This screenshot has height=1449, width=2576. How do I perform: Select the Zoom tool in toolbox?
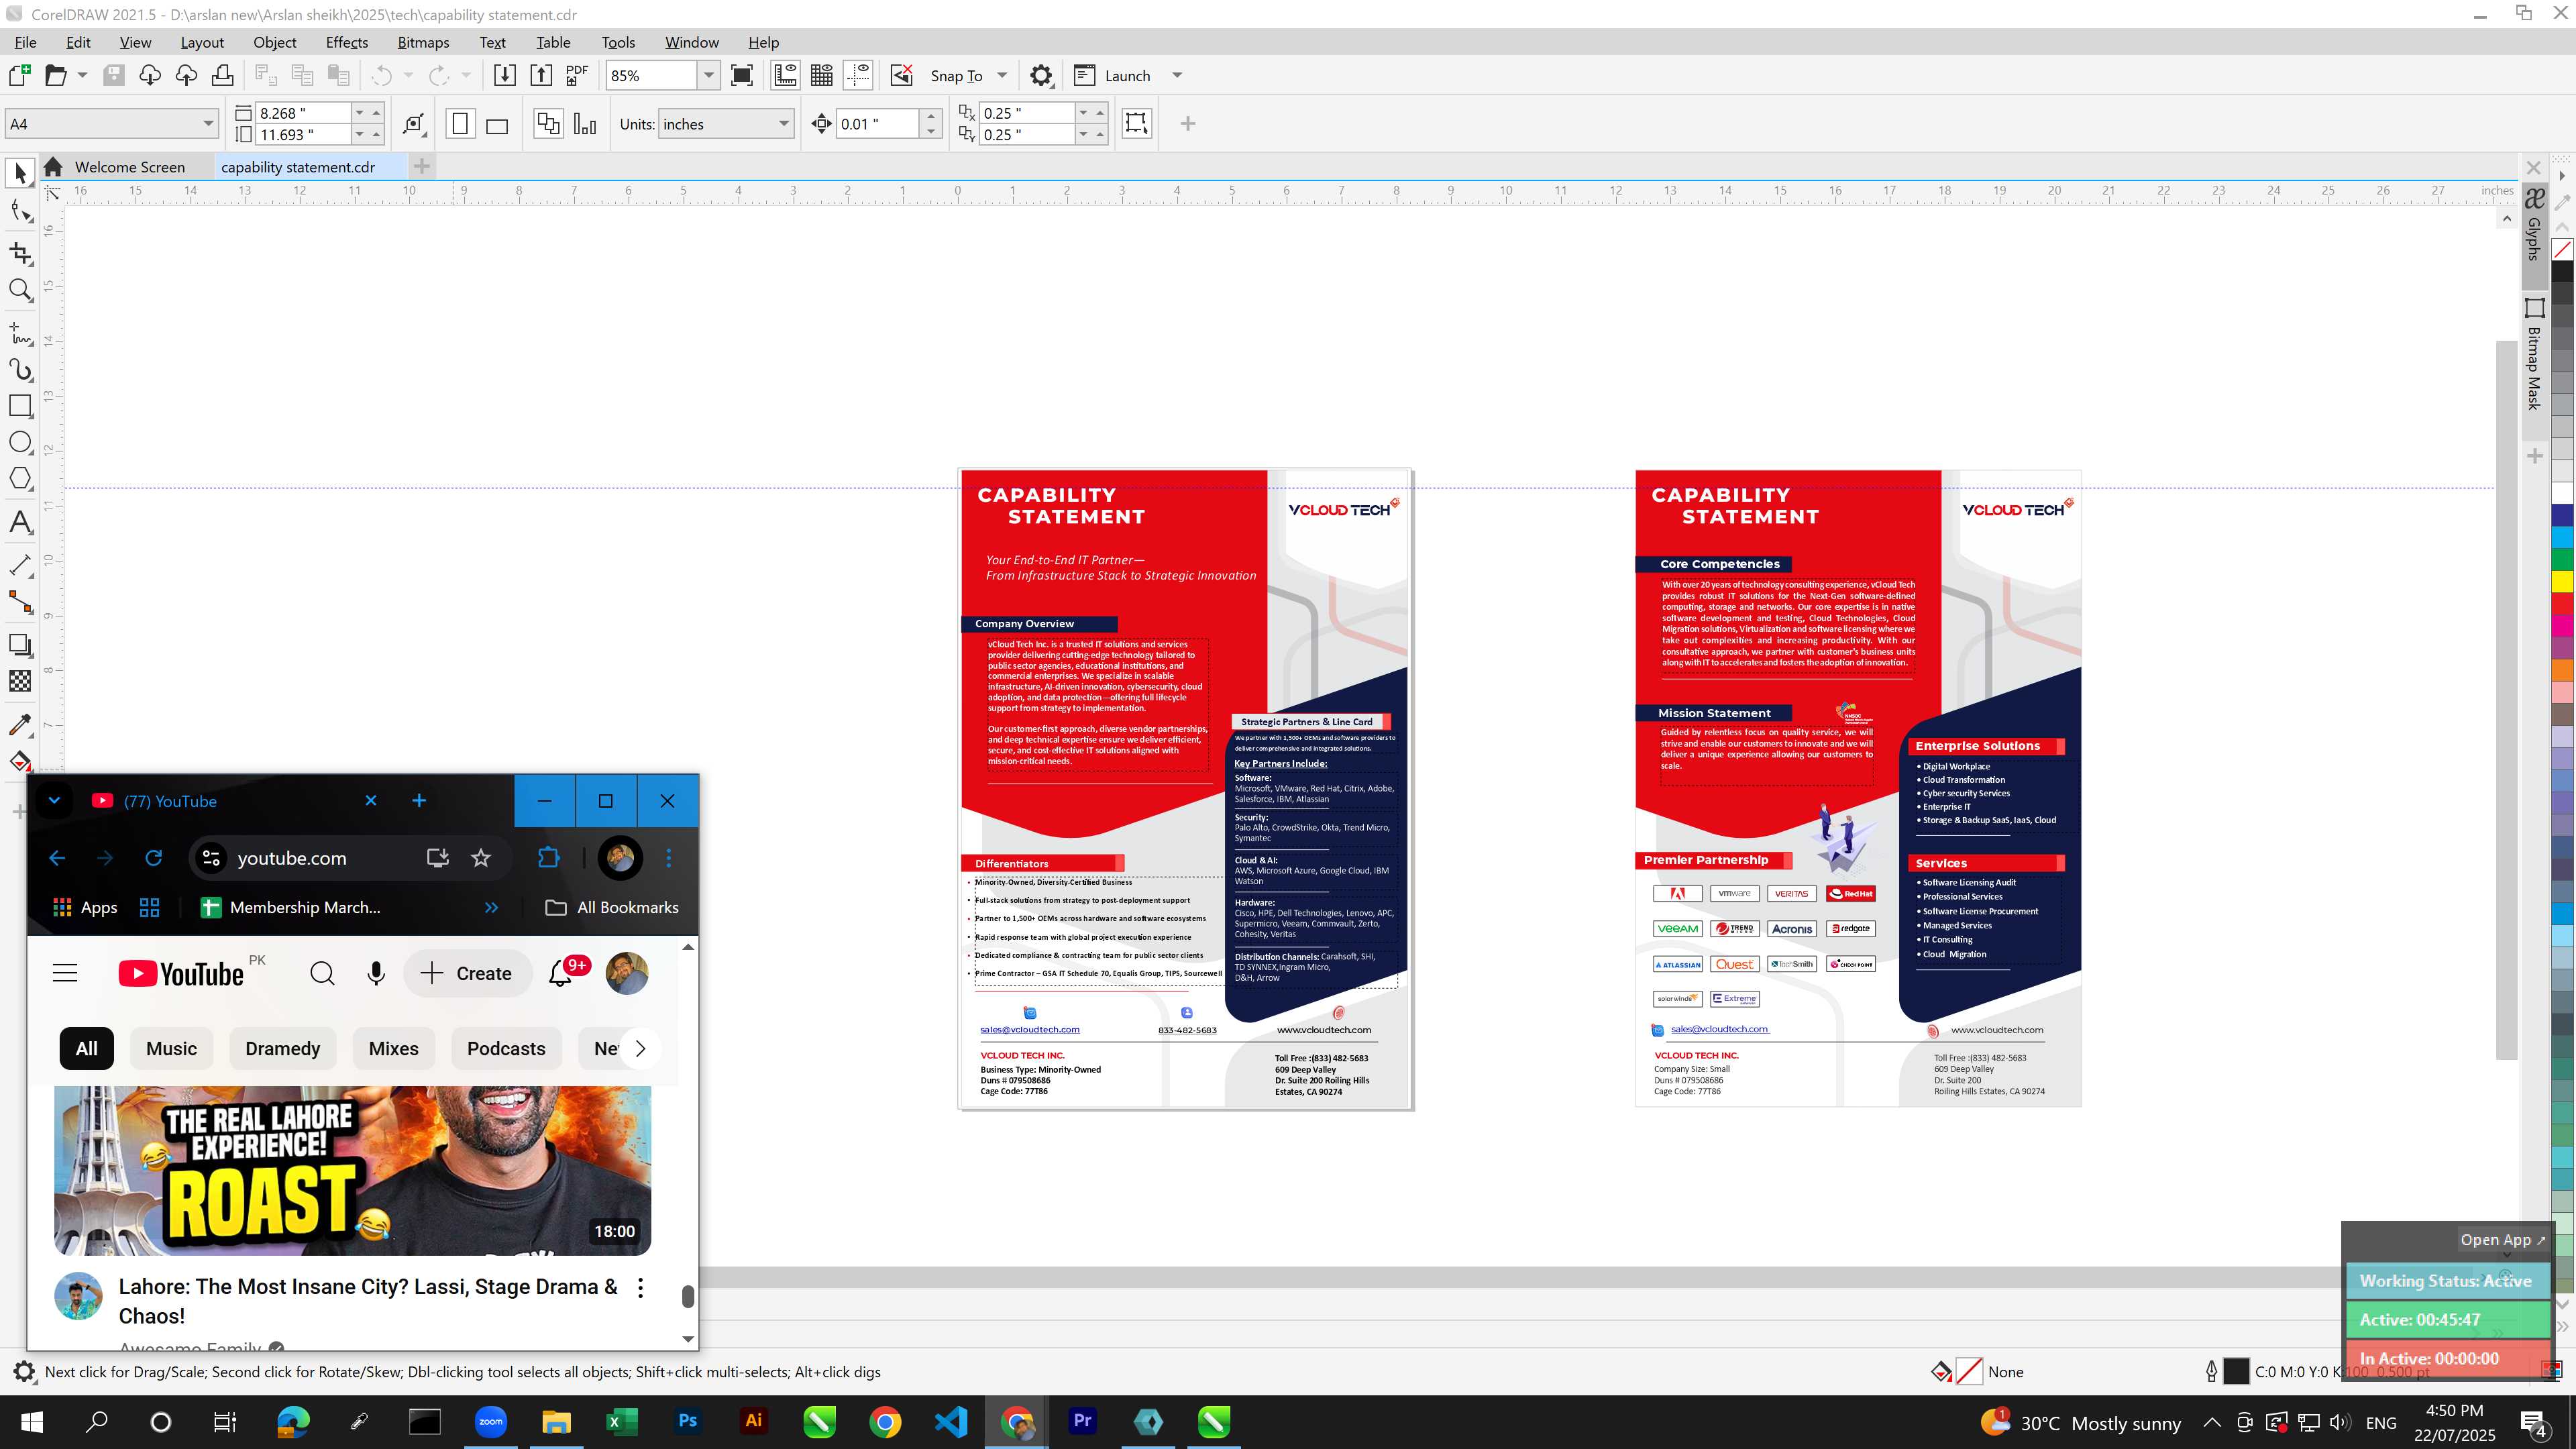tap(20, 291)
